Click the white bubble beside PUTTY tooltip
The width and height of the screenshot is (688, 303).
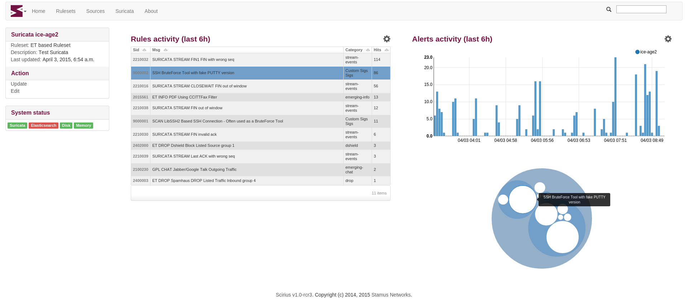522,199
